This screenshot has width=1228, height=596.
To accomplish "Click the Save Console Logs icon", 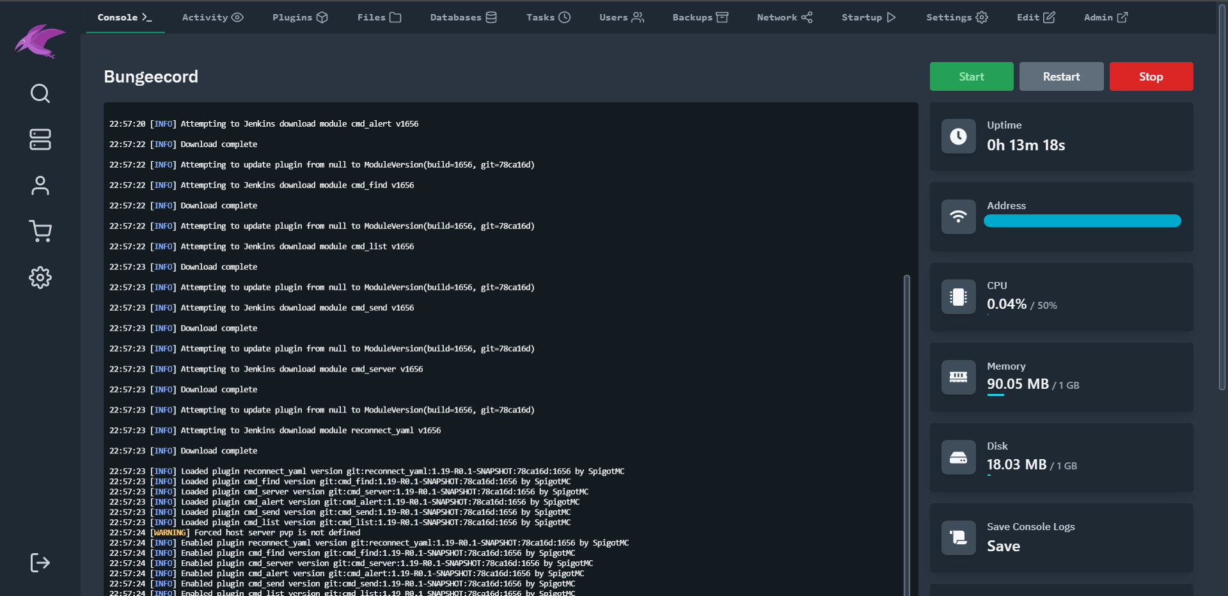I will pyautogui.click(x=957, y=538).
